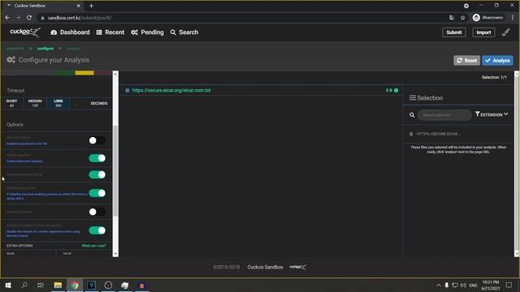Close the Cuckoo Sandbox tab
The image size is (520, 292).
click(78, 6)
